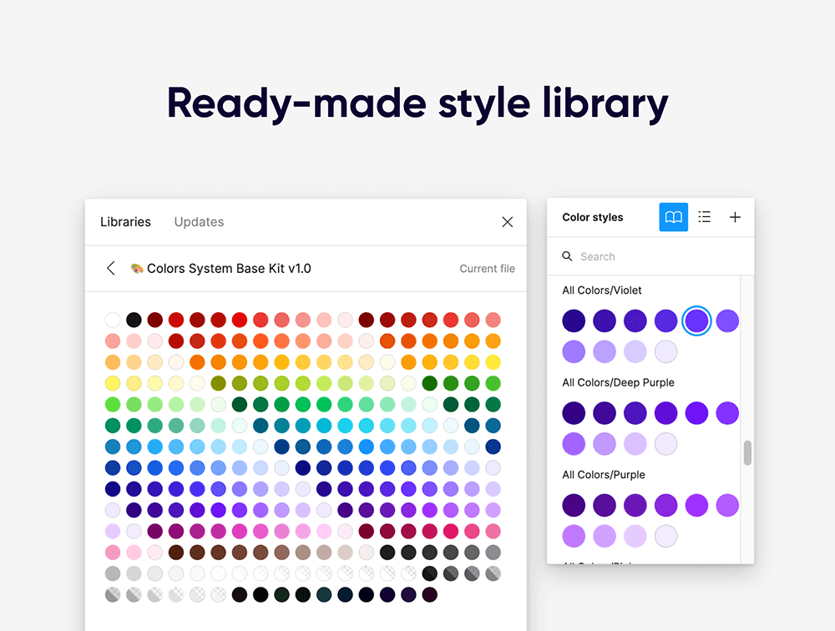Click the Current file label
835x631 pixels.
point(487,269)
